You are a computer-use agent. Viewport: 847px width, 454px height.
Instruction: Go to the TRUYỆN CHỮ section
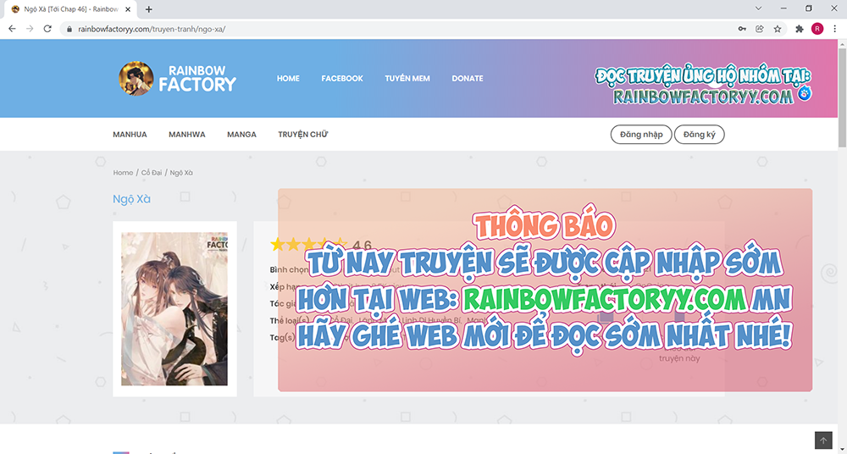(302, 135)
